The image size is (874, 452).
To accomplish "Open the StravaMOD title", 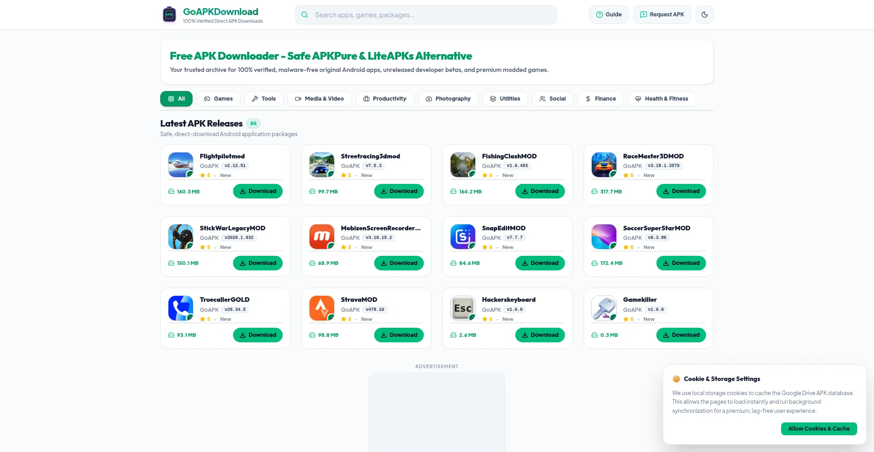I will [x=359, y=300].
